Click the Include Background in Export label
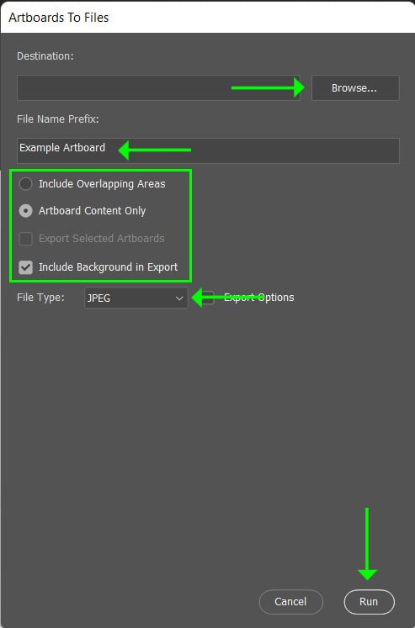Screen dimensions: 415x628 (109, 267)
